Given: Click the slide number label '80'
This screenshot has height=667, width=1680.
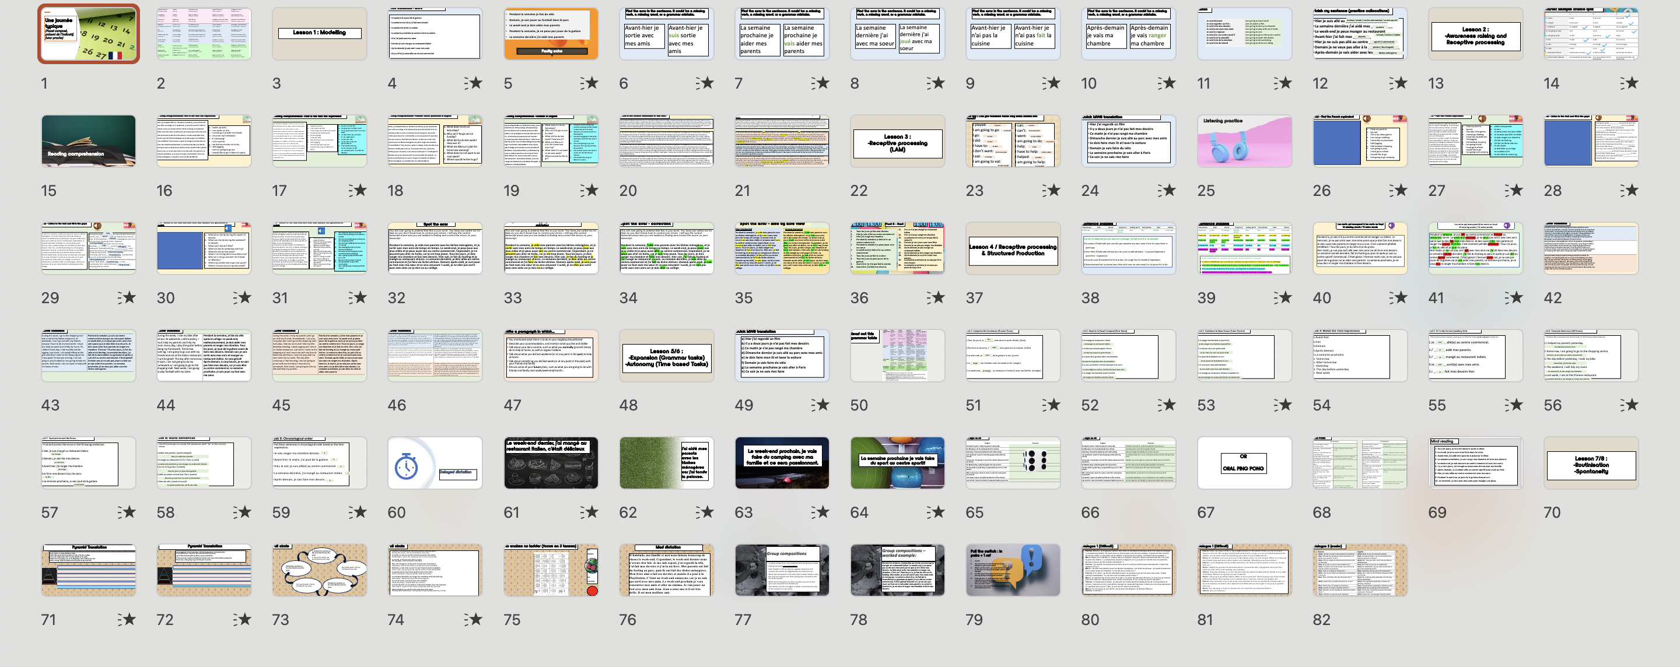Looking at the screenshot, I should pyautogui.click(x=1090, y=619).
